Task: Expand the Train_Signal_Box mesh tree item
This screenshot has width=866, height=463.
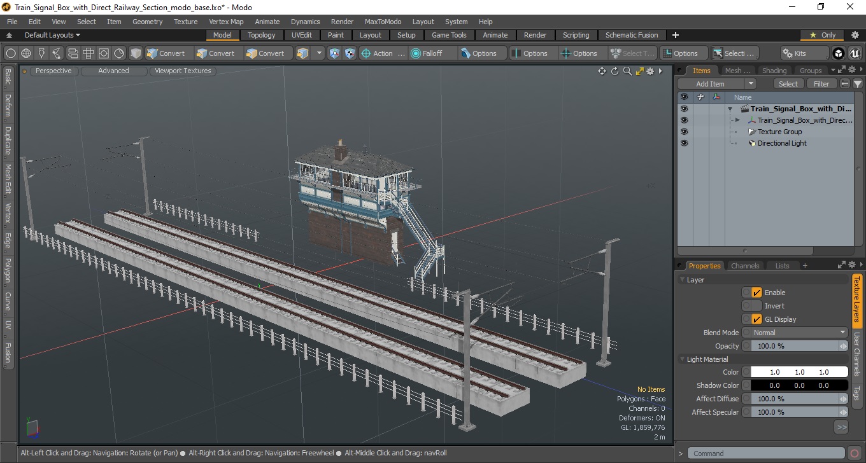Action: [737, 120]
